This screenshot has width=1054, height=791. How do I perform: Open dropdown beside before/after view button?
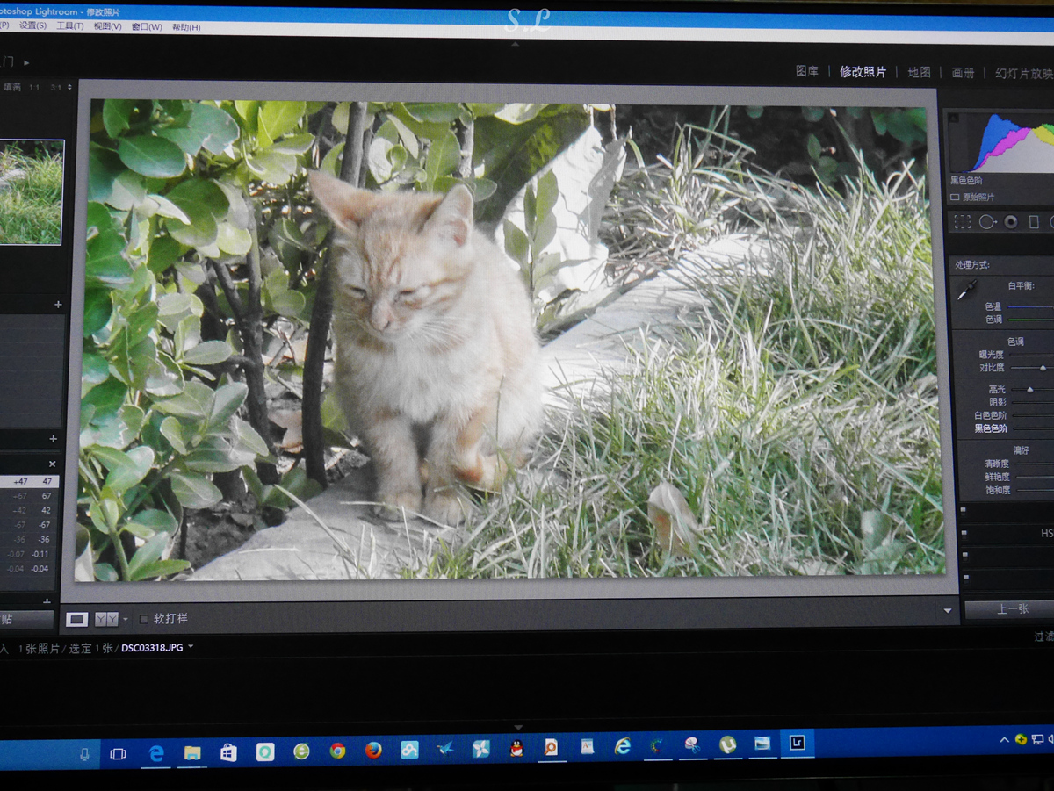(x=125, y=619)
